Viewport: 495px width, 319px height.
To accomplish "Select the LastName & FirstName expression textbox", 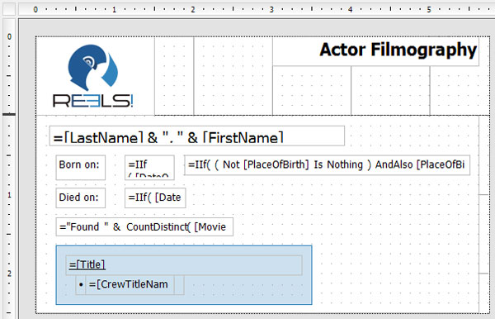I will point(197,136).
